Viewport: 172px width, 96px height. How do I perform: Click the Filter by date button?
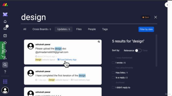[x=146, y=29]
